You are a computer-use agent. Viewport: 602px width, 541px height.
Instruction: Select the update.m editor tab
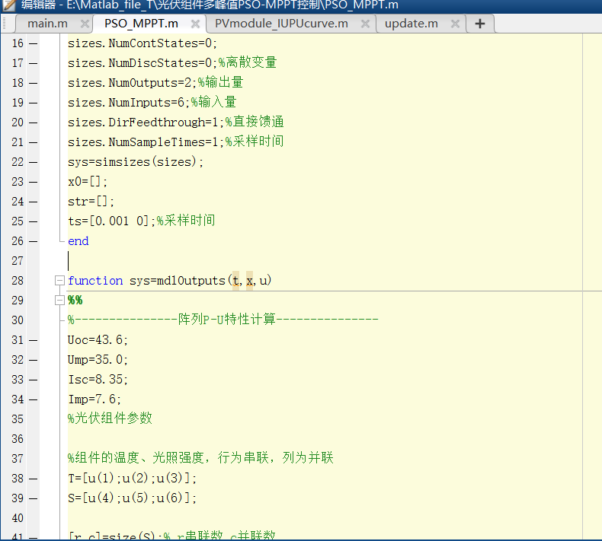pyautogui.click(x=411, y=24)
